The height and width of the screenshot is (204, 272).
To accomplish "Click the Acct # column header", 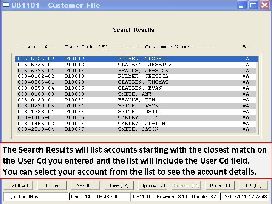I will [37, 47].
